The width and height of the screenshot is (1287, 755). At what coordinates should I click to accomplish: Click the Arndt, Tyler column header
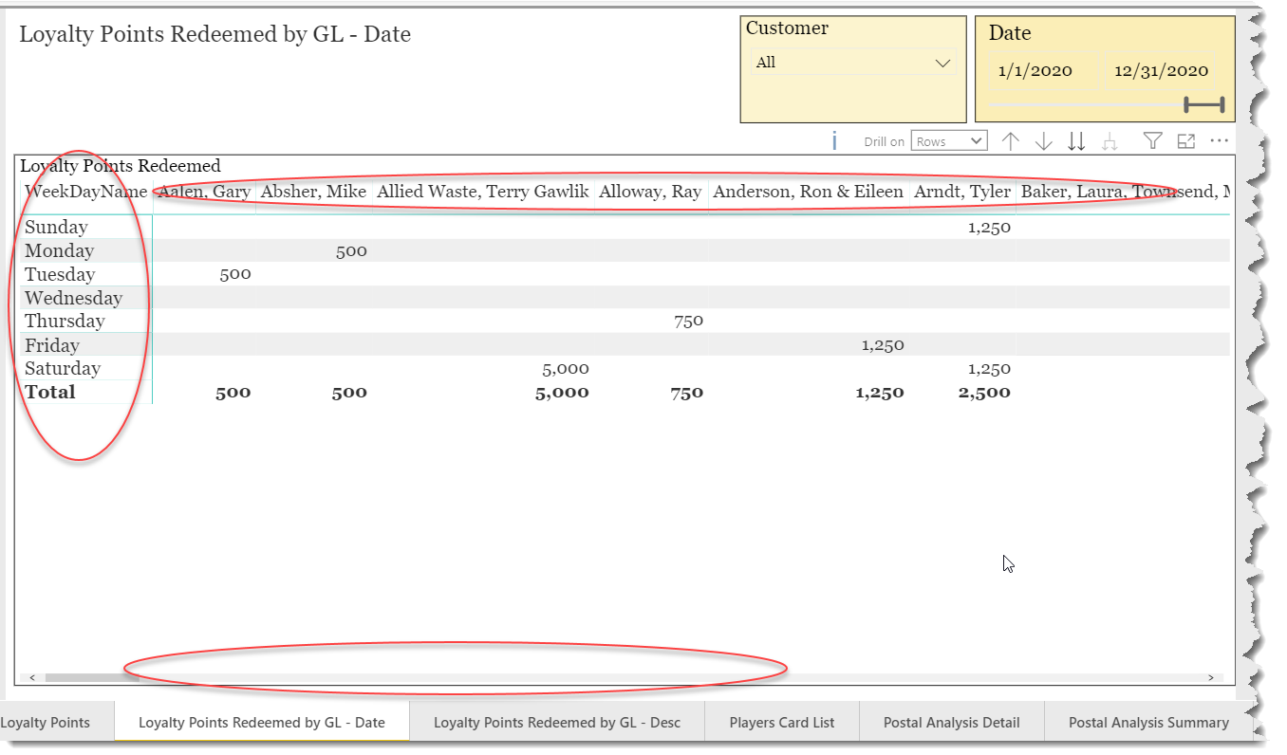pos(962,192)
